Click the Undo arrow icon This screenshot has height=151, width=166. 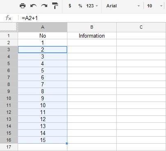coord(33,6)
